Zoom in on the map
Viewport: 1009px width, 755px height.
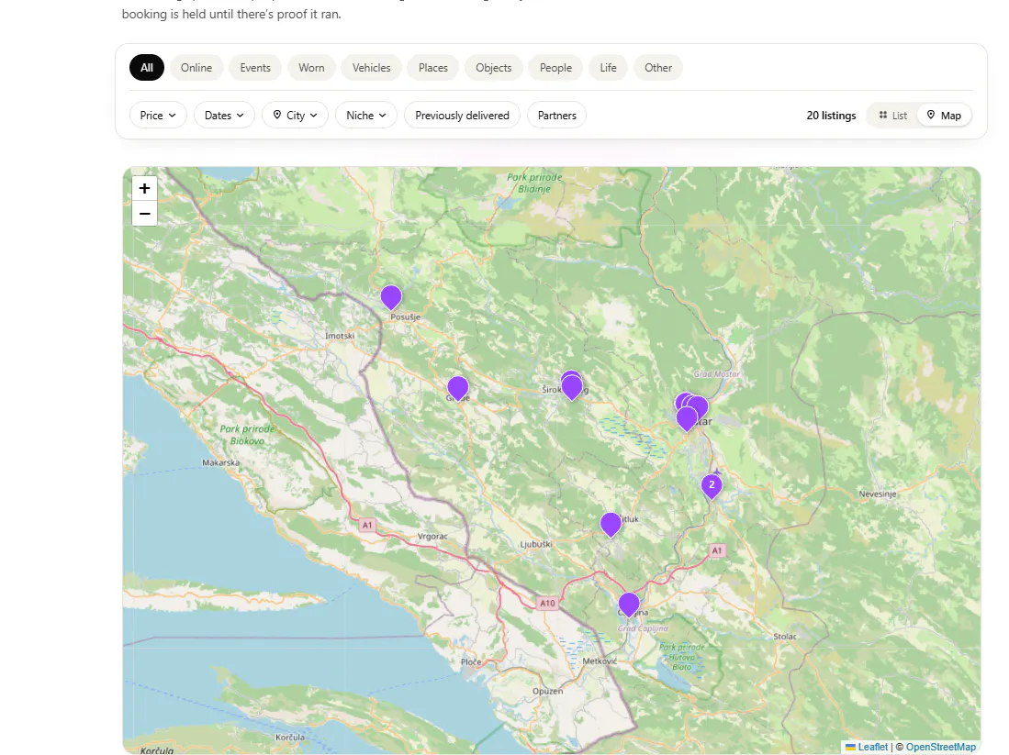point(144,188)
